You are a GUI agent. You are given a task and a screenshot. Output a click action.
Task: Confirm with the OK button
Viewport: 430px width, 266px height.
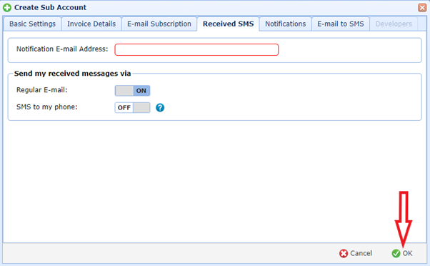(x=402, y=253)
